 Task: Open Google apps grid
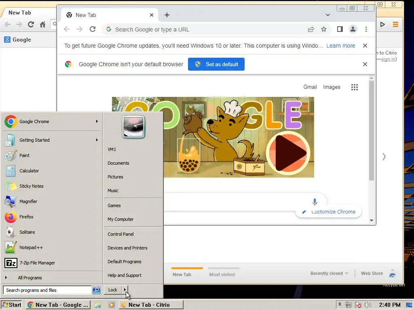pos(355,87)
